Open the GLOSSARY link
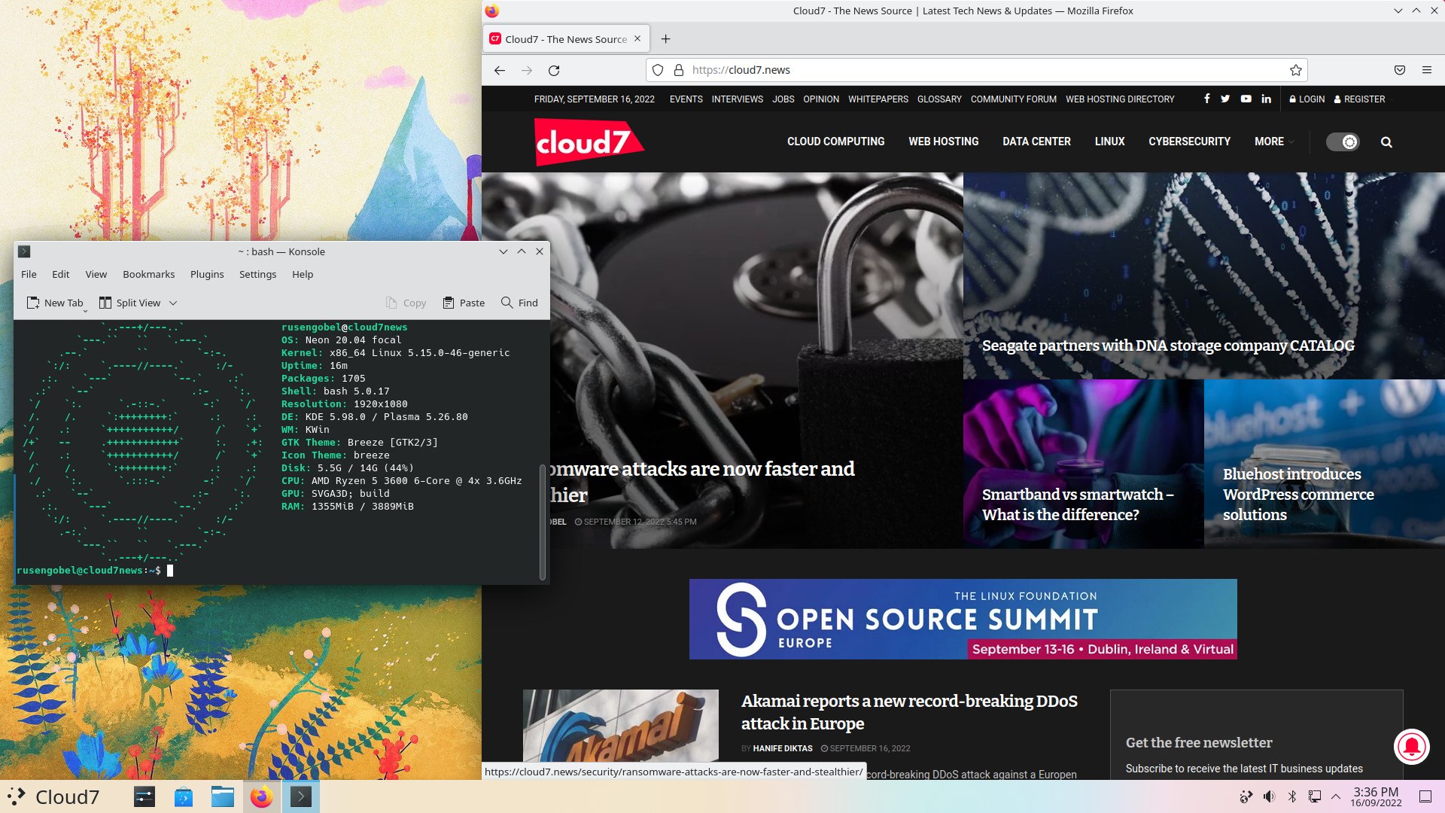Viewport: 1445px width, 813px height. coord(939,99)
